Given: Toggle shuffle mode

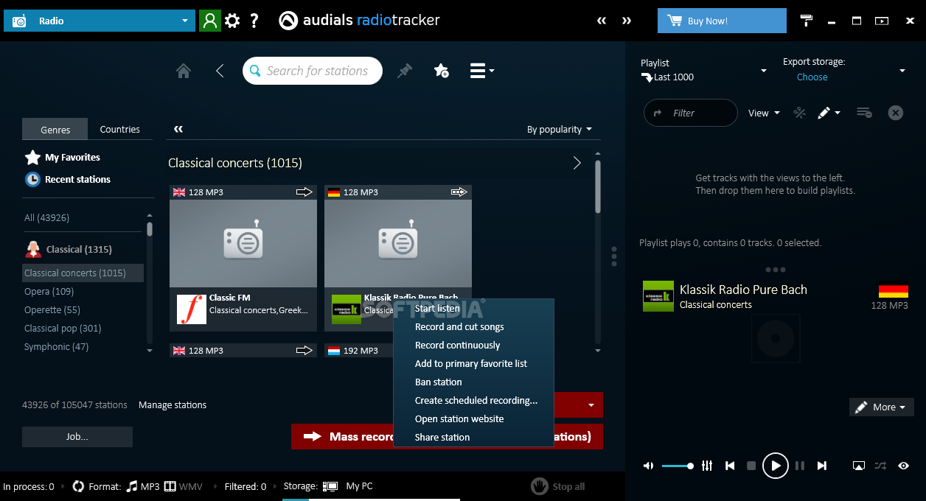Looking at the screenshot, I should coord(881,466).
